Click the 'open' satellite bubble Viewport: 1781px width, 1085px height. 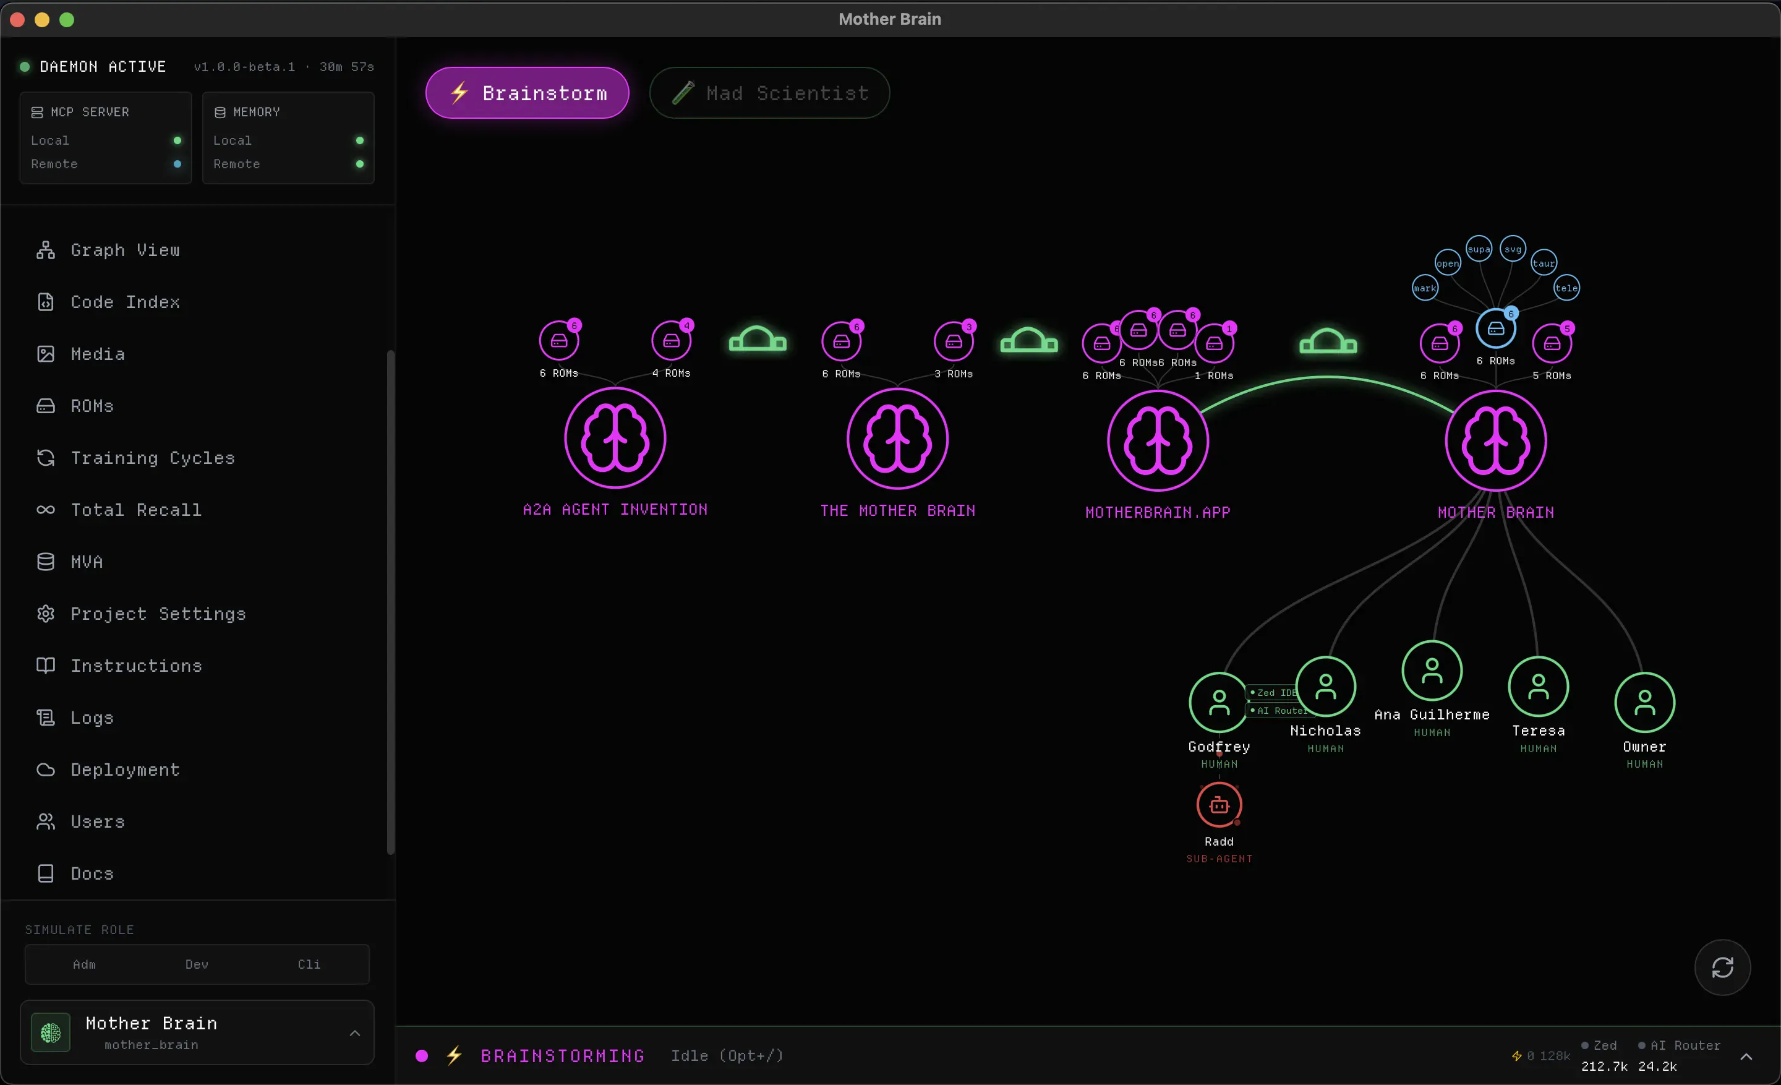pyautogui.click(x=1448, y=263)
